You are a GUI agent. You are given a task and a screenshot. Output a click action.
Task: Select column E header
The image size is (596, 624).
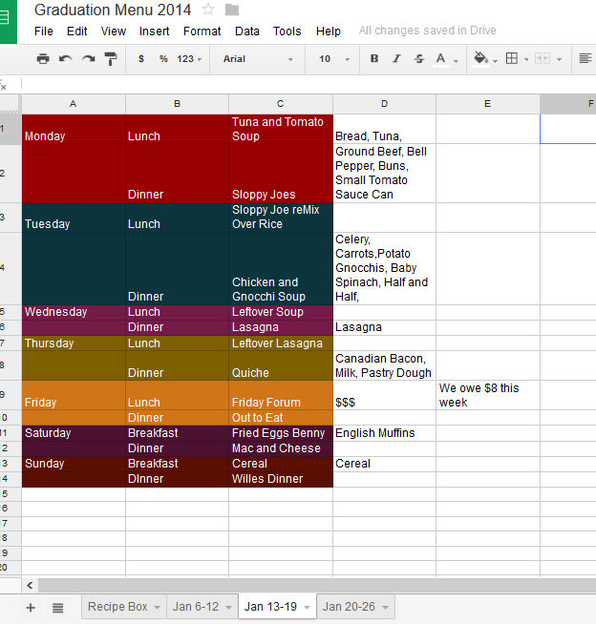coord(488,104)
